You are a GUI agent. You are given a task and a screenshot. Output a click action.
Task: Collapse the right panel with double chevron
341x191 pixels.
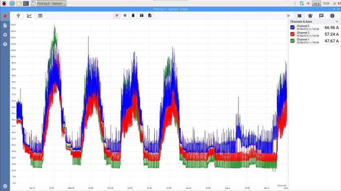pos(288,16)
